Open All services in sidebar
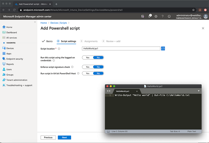This screenshot has height=143, width=209. pos(10,38)
